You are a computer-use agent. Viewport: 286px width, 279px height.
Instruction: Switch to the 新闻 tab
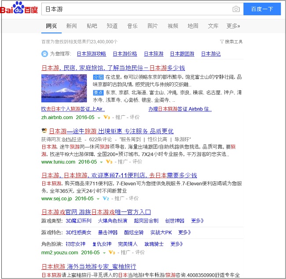pyautogui.click(x=71, y=26)
